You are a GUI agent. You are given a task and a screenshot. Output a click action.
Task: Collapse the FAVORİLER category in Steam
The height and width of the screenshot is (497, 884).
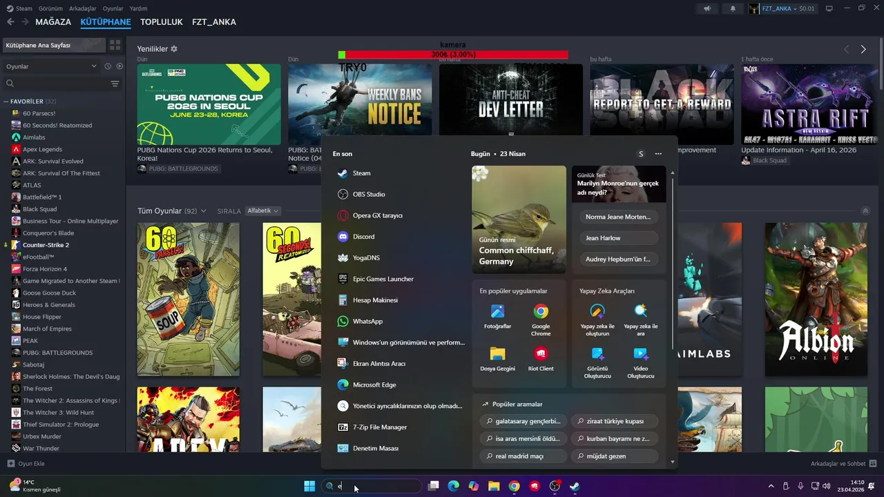coord(6,101)
